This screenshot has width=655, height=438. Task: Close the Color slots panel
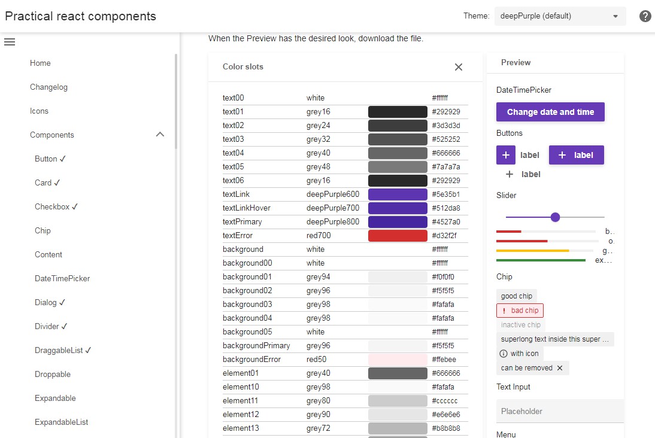tap(459, 67)
